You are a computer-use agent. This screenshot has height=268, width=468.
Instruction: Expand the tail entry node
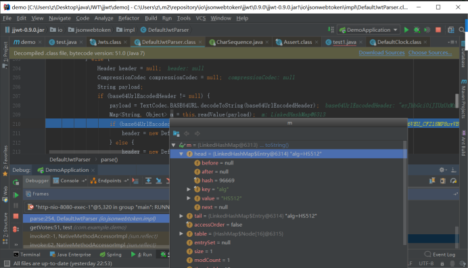click(x=181, y=216)
